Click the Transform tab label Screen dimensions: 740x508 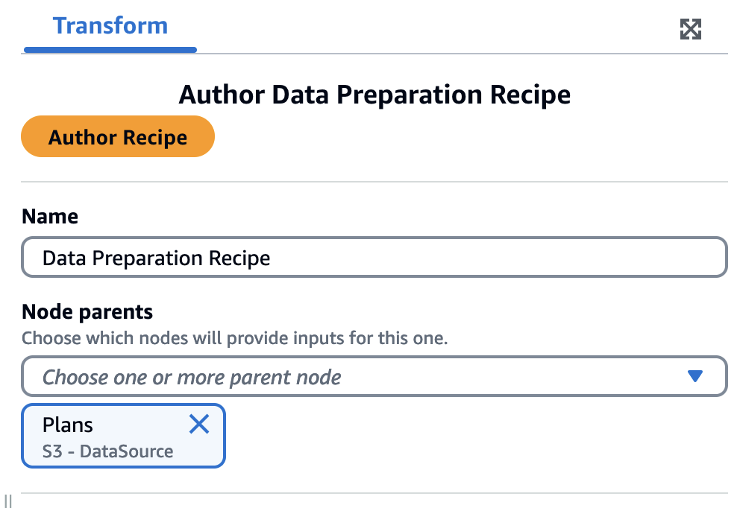point(110,25)
